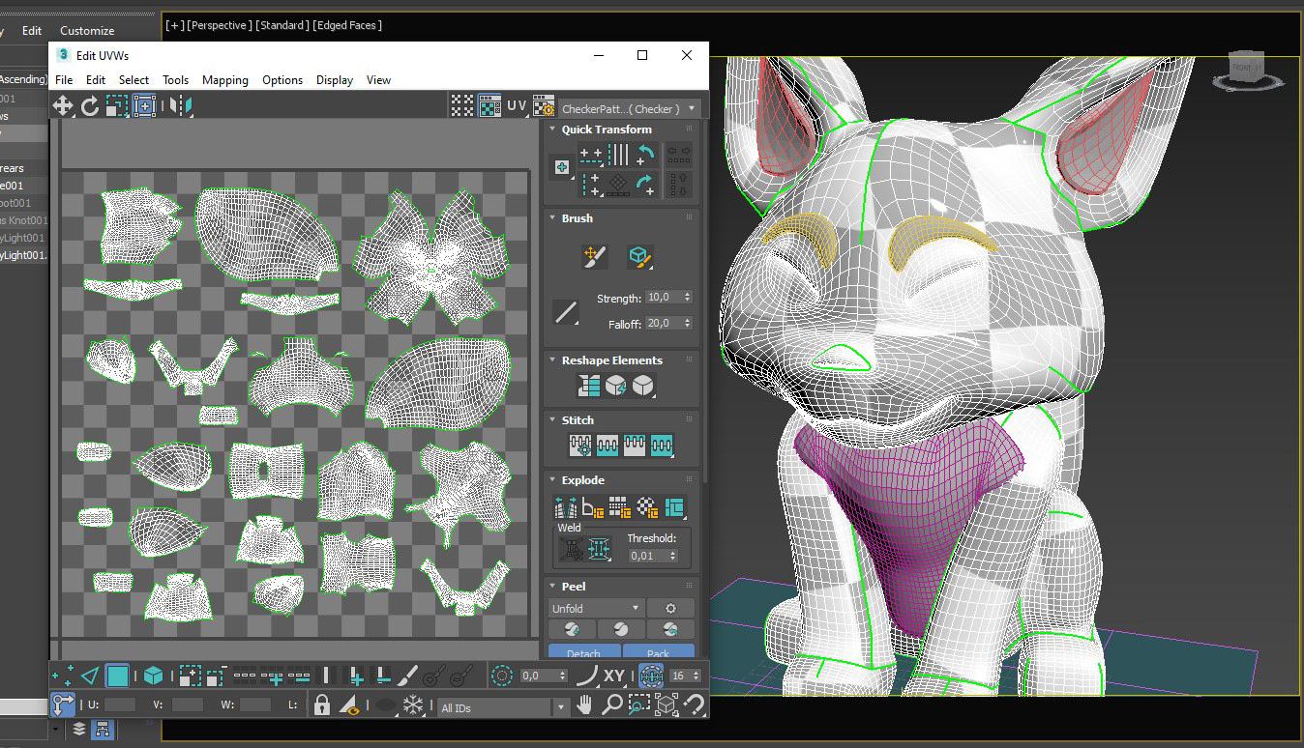Viewport: 1304px width, 748px height.
Task: Click Target Weld icon
Action: 571,550
